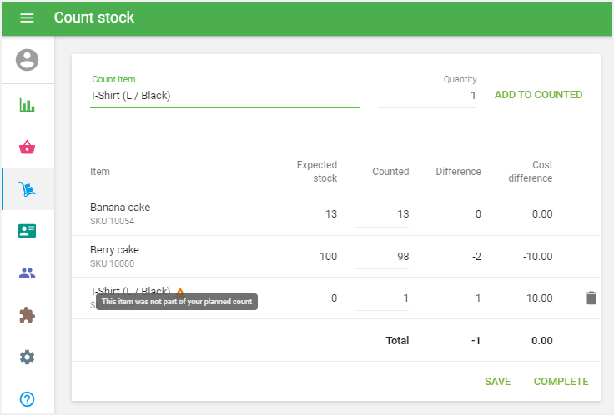Open the Items shopping basket icon

click(28, 147)
